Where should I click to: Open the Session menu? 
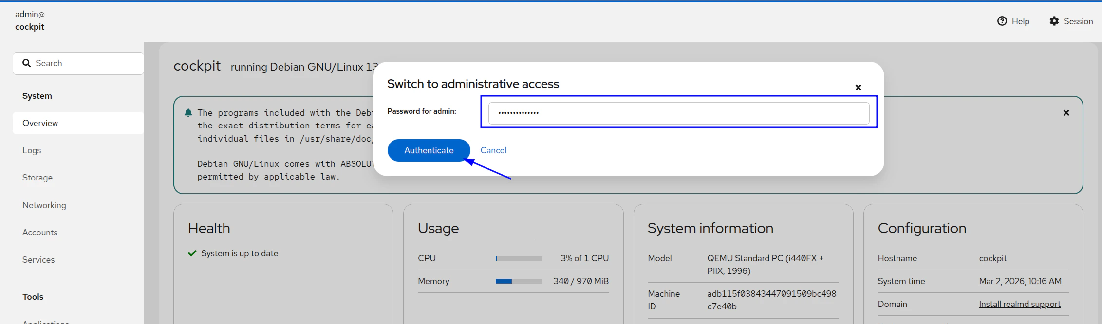tap(1071, 21)
